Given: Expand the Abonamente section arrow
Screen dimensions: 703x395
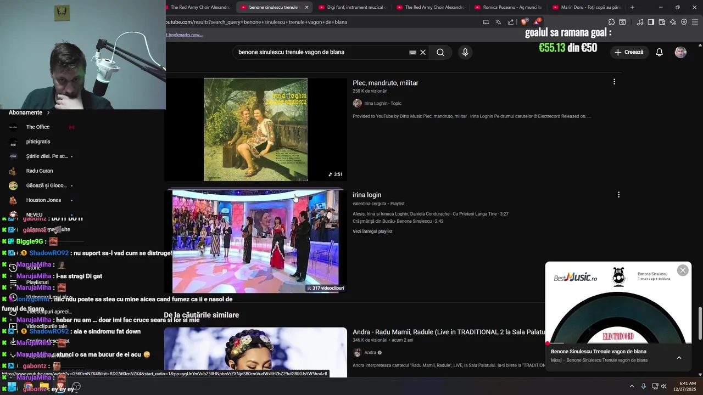Looking at the screenshot, I should click(48, 112).
